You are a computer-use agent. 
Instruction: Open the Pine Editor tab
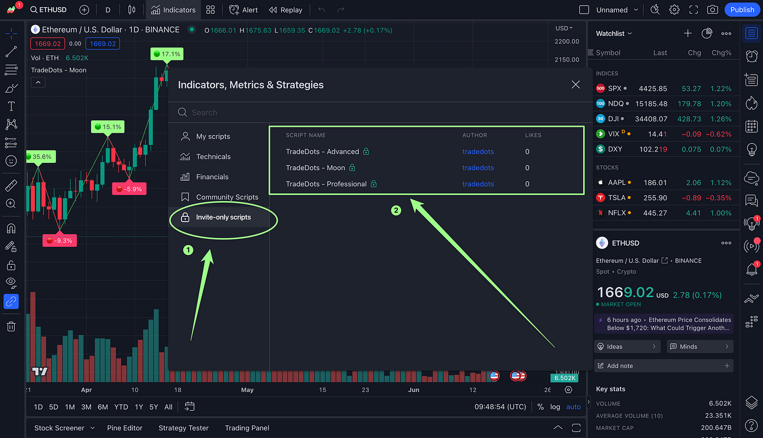point(125,428)
